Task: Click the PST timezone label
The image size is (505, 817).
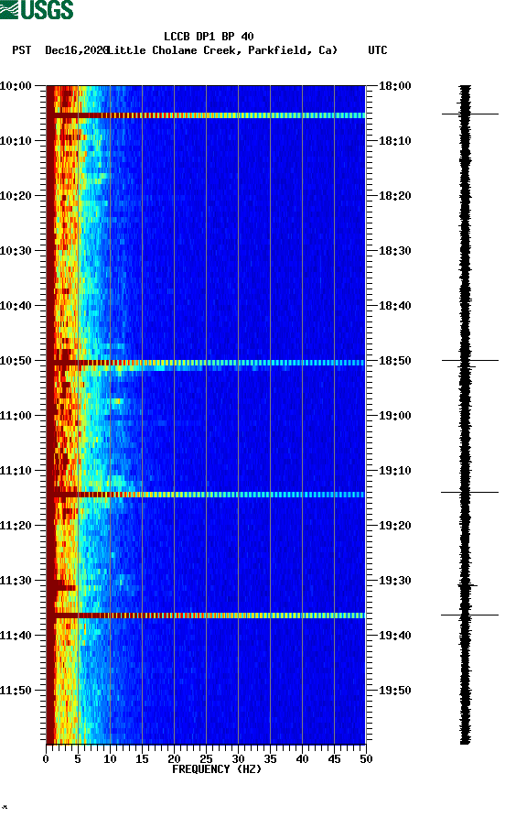Action: [x=22, y=50]
